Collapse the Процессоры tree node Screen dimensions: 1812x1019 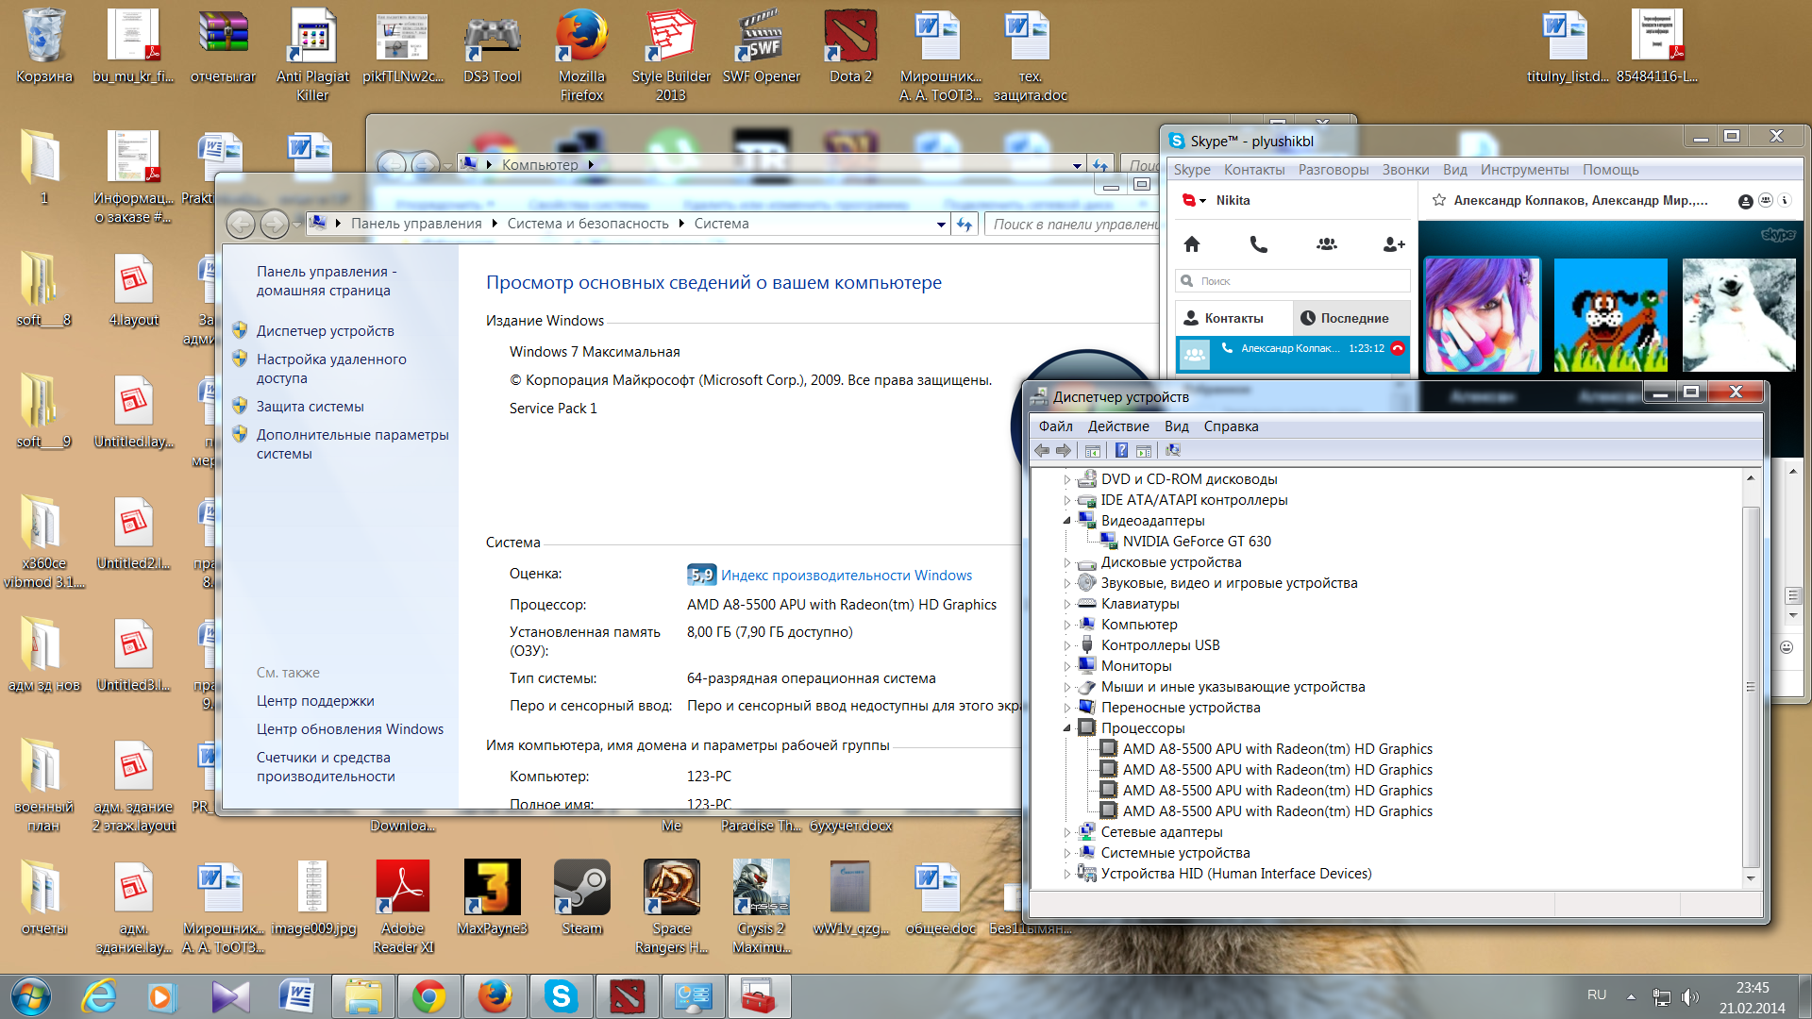(x=1067, y=728)
